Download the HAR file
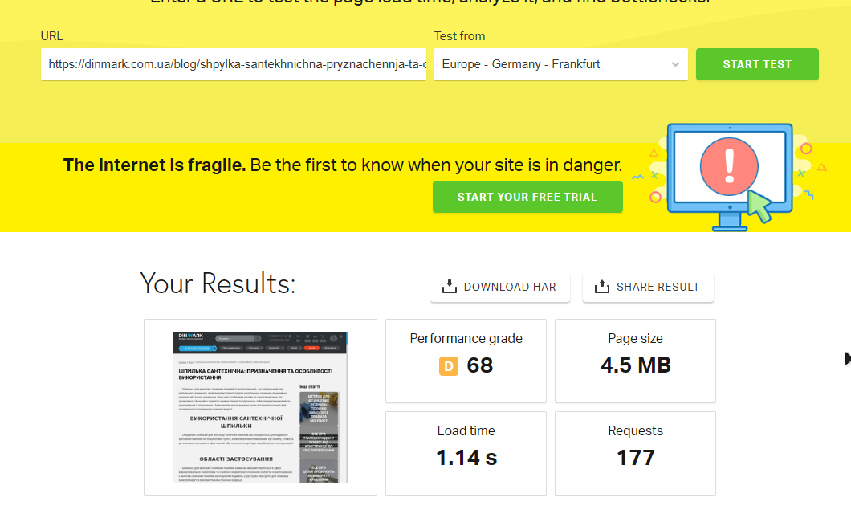The image size is (851, 518). pos(500,287)
